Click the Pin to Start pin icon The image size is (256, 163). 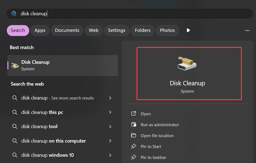[x=134, y=146]
